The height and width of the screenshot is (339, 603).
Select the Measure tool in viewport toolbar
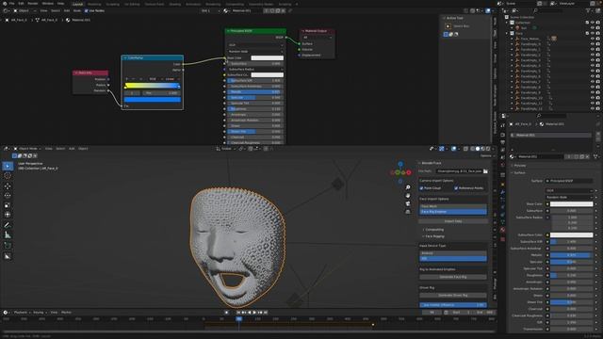click(8, 234)
